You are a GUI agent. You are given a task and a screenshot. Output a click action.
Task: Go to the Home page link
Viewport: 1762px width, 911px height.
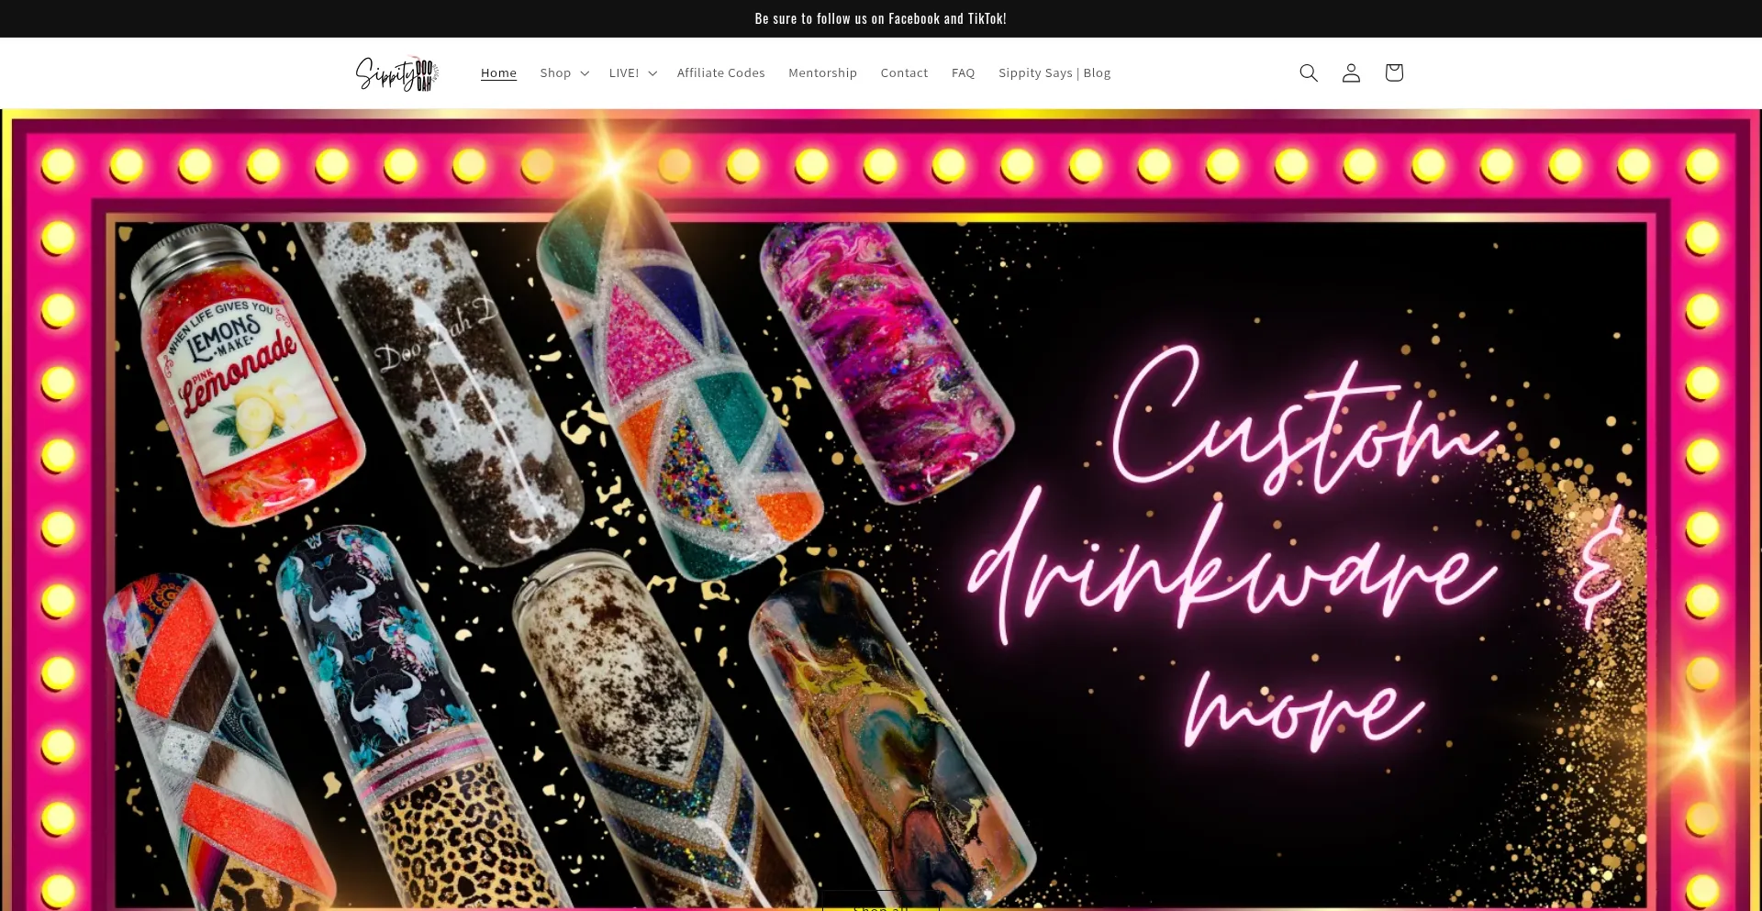click(498, 72)
